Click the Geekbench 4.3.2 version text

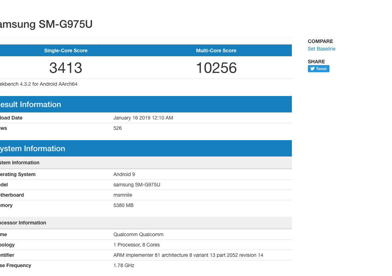coord(38,84)
